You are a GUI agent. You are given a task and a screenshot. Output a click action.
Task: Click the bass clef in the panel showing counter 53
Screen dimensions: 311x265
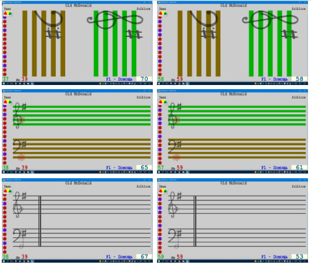tap(173, 236)
